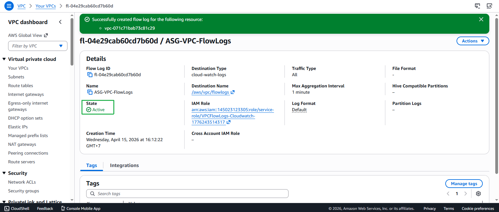The height and width of the screenshot is (212, 499).
Task: Open external link icon after IAM role ARN
Action: click(229, 122)
